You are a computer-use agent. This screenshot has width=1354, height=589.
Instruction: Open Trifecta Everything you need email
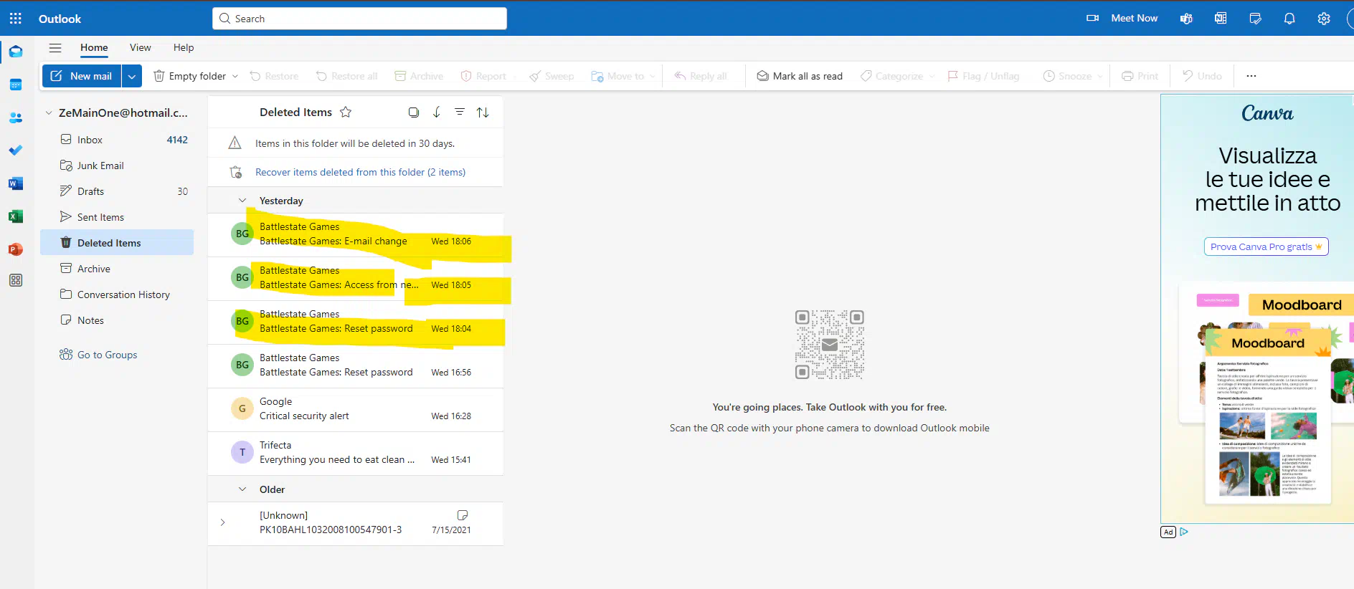(x=356, y=453)
